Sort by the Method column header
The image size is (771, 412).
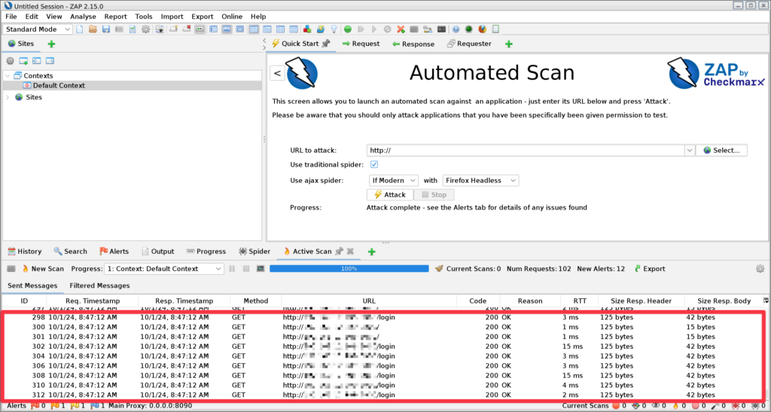256,301
